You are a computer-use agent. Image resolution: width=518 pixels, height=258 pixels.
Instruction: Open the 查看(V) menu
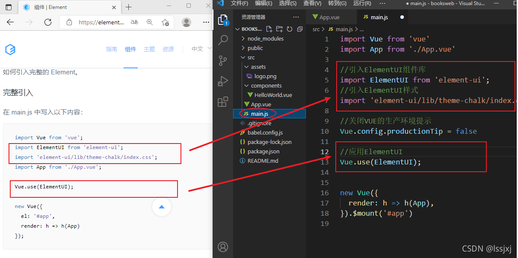pyautogui.click(x=312, y=3)
